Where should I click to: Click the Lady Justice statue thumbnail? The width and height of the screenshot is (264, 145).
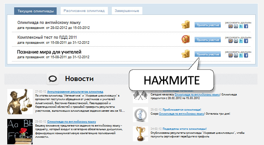[20, 102]
